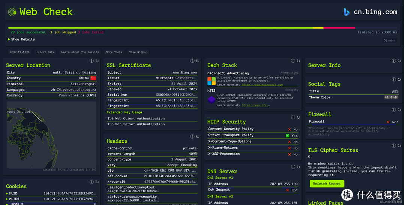Open Learn About The Results

[80, 52]
